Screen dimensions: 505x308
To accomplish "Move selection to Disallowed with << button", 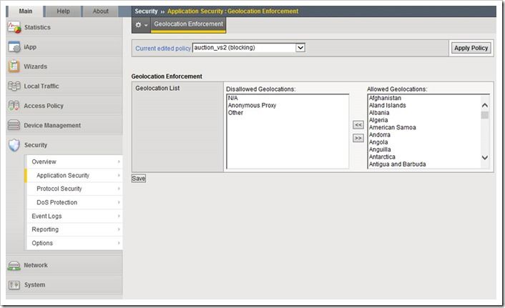I will coord(358,124).
